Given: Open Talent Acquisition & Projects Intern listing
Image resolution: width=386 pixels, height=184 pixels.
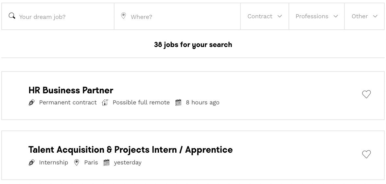Looking at the screenshot, I should [x=131, y=150].
